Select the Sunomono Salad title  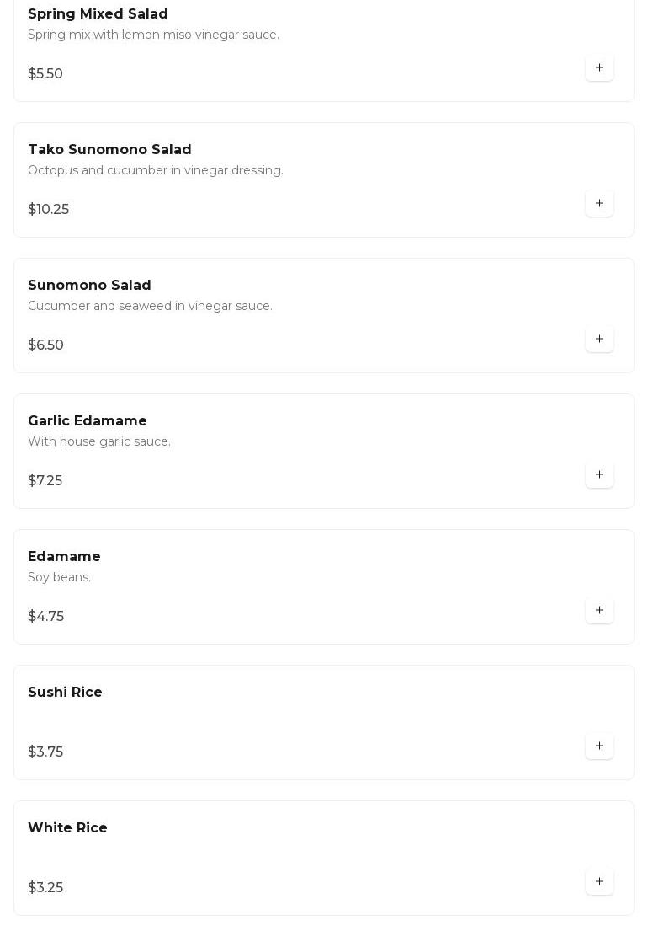click(x=89, y=286)
